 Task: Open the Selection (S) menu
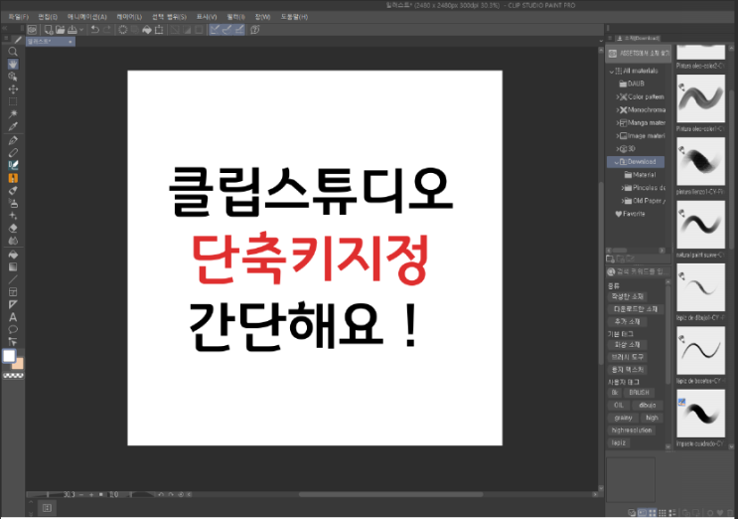click(169, 17)
